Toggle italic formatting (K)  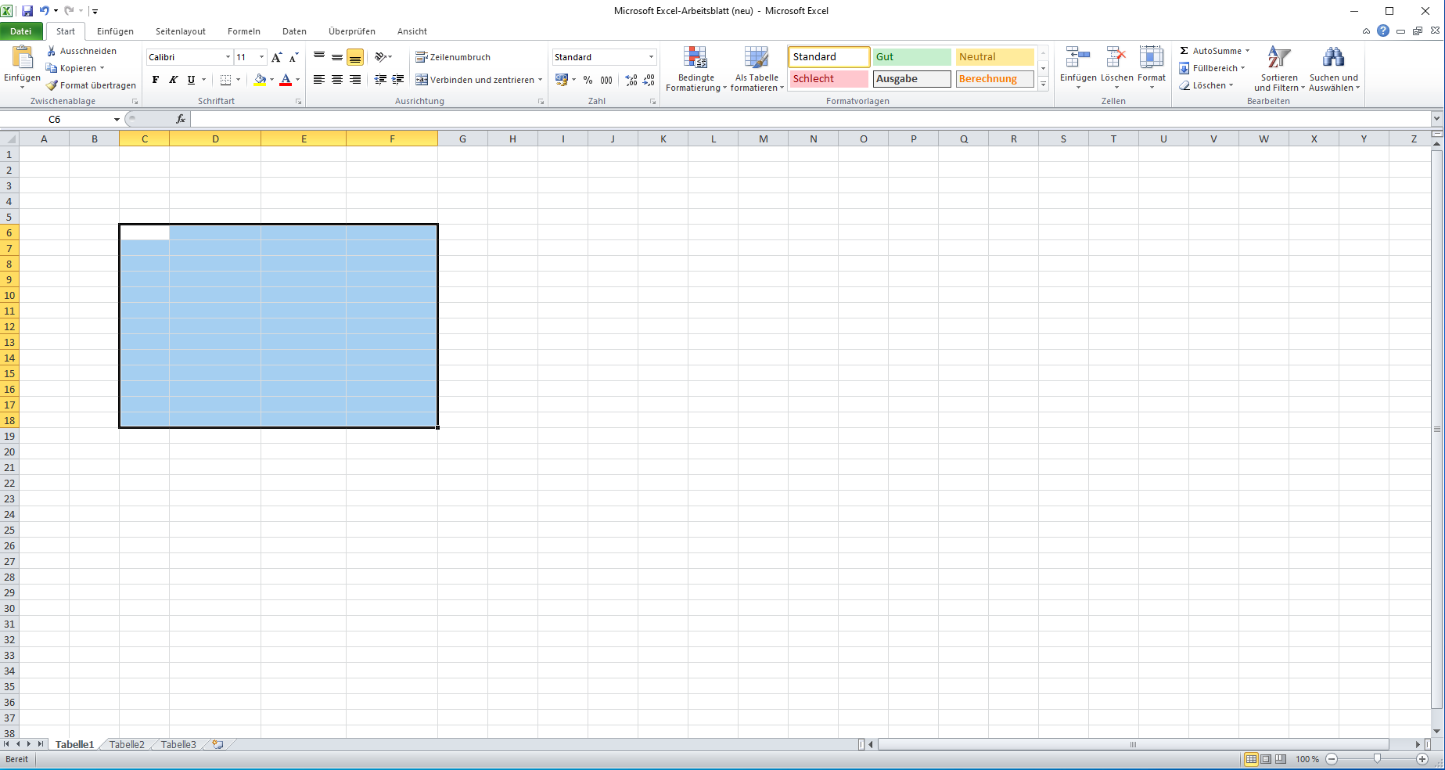point(173,80)
